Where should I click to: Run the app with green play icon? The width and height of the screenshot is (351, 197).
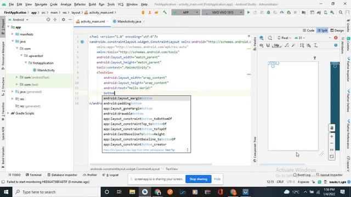point(248,13)
